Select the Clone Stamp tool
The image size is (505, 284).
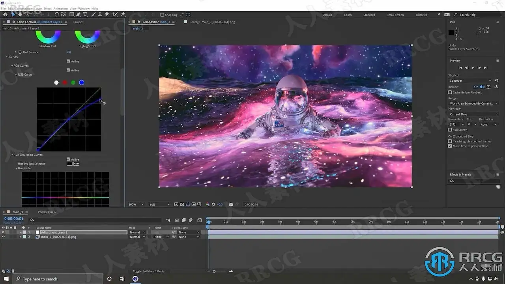click(100, 15)
